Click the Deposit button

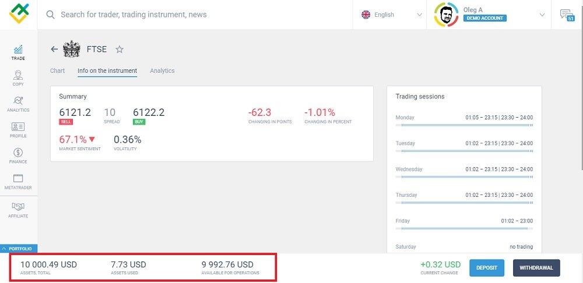tap(486, 268)
